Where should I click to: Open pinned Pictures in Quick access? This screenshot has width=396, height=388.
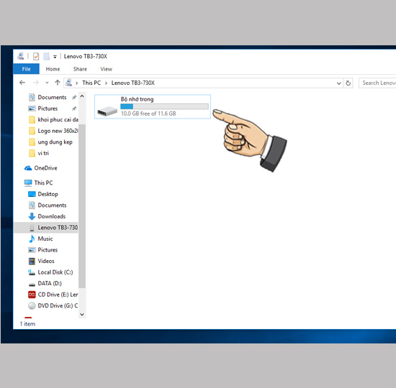tap(48, 108)
